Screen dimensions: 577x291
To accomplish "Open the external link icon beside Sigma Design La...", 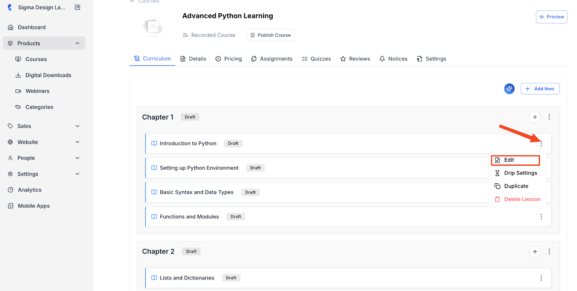I will point(77,7).
